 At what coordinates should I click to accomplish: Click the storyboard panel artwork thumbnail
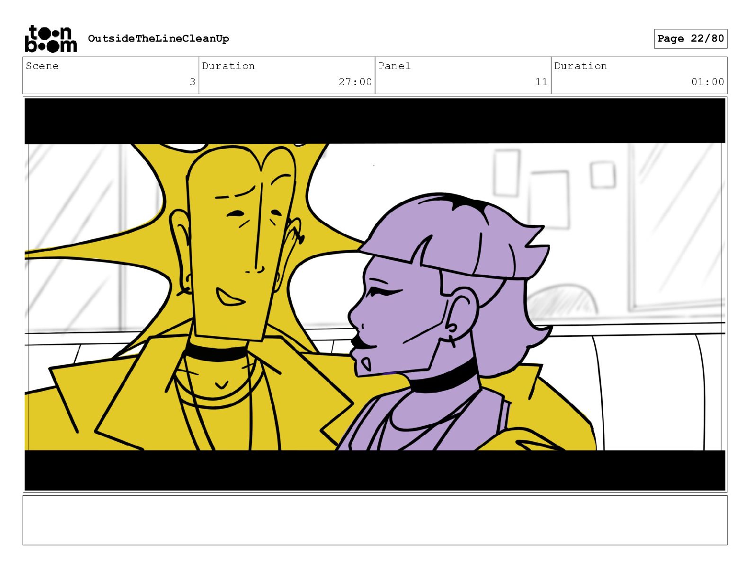pyautogui.click(x=375, y=295)
